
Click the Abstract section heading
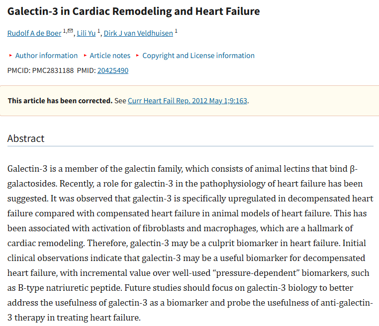click(26, 138)
